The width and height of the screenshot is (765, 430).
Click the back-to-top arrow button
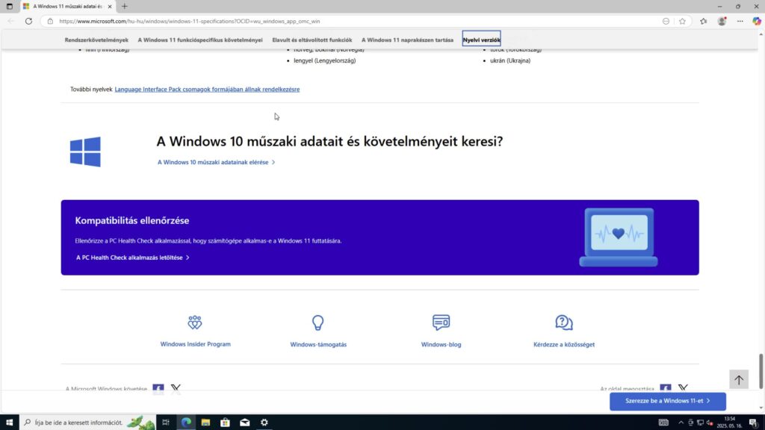coord(739,379)
